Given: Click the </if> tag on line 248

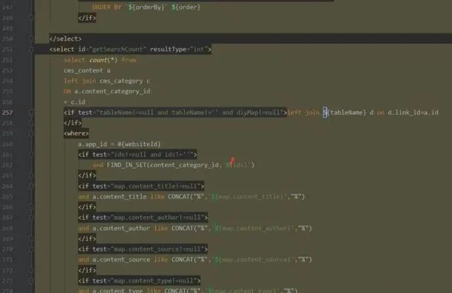Looking at the screenshot, I should click(x=87, y=18).
